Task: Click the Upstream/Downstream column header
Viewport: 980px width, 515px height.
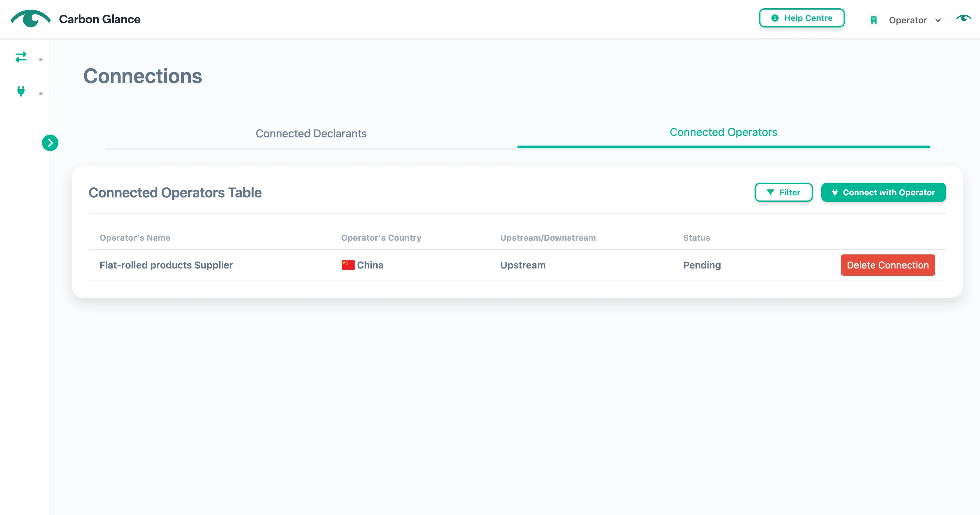Action: [x=548, y=238]
